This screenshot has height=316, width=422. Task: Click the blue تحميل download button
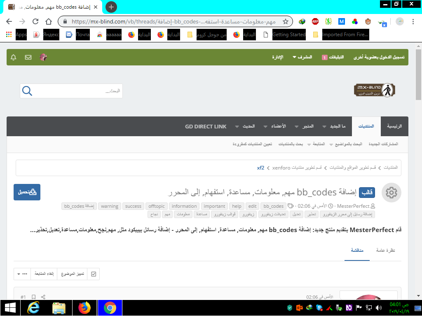[27, 192]
